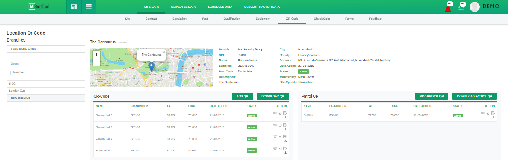The image size is (508, 160).
Task: Open the Check Calls tab
Action: pyautogui.click(x=322, y=19)
